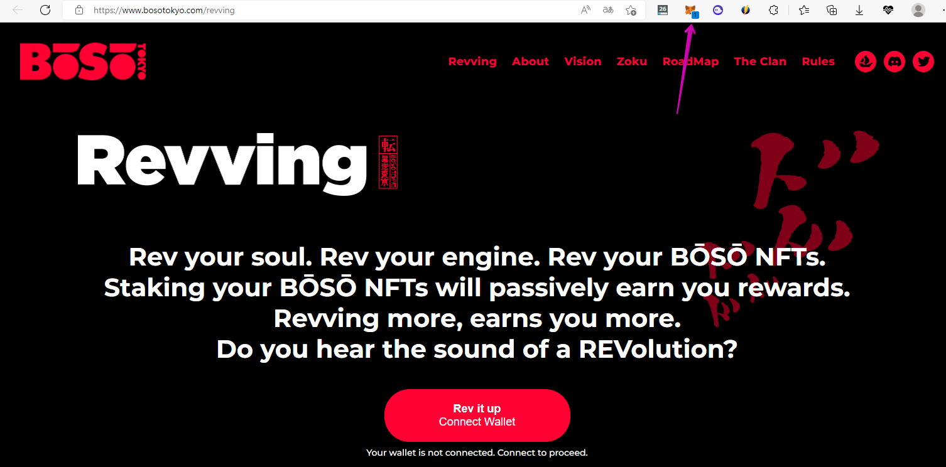Screen dimensions: 946x467
Task: Open the Favorites list icon
Action: (x=804, y=10)
